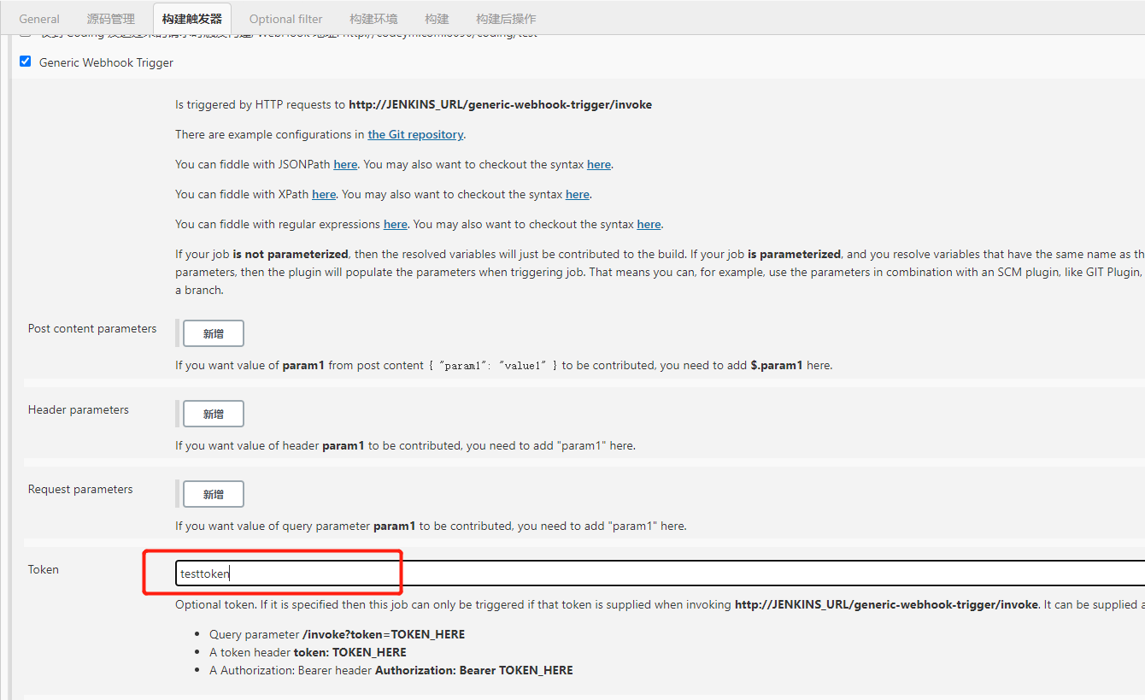The width and height of the screenshot is (1145, 700).
Task: Open the regex syntax here link
Action: pyautogui.click(x=649, y=224)
